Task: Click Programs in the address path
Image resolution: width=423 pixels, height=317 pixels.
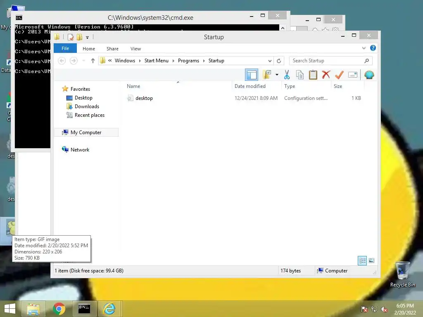Action: (x=188, y=61)
